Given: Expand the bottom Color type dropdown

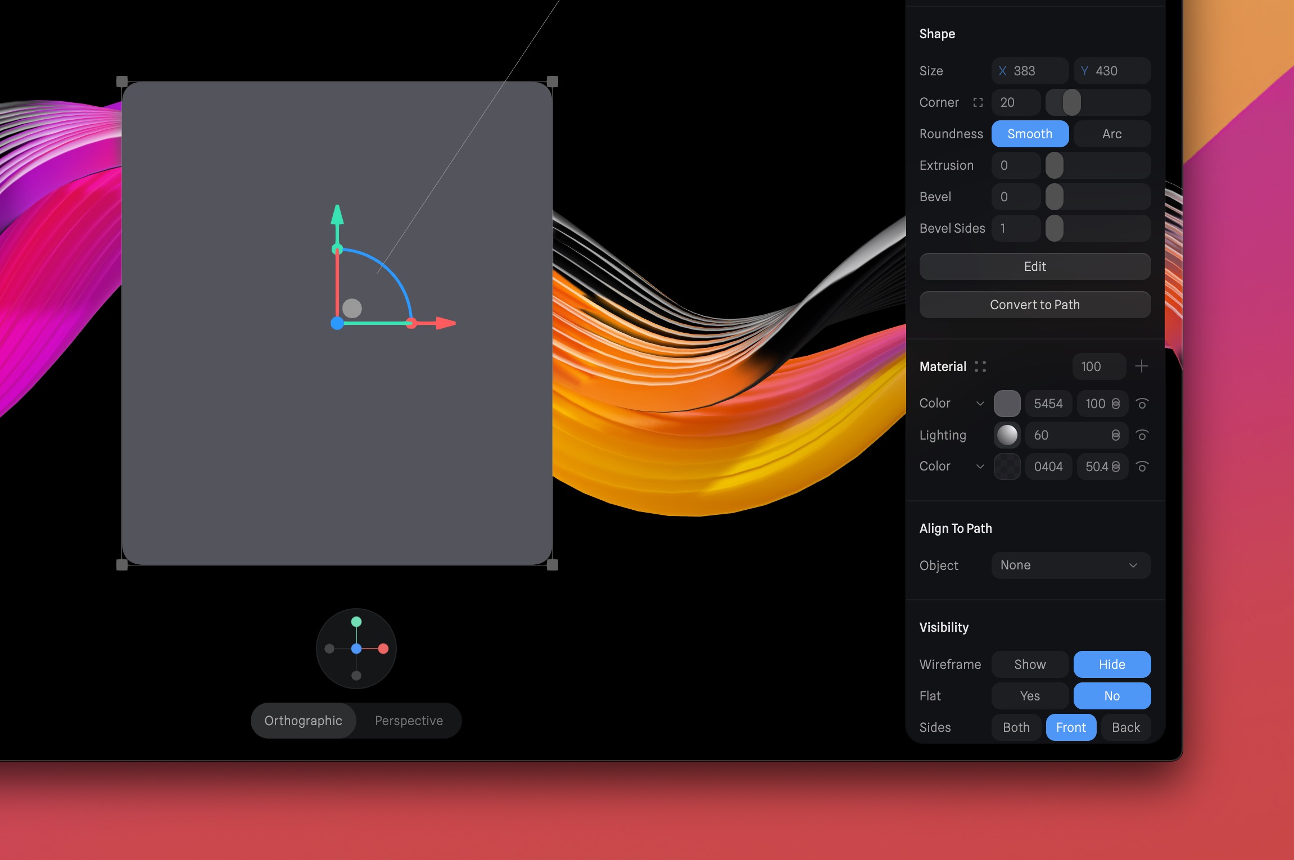Looking at the screenshot, I should point(981,467).
